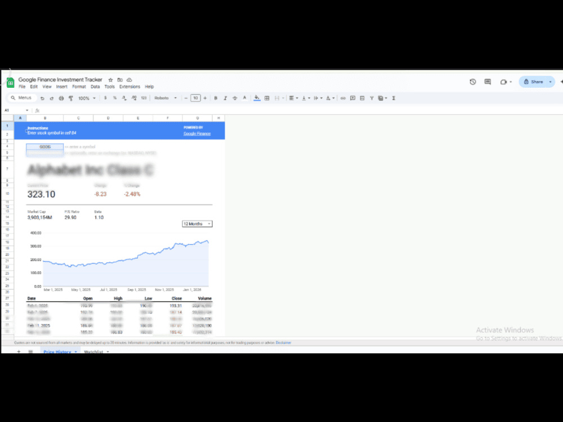Click the Redo icon in toolbar
This screenshot has width=563, height=422.
[x=51, y=98]
